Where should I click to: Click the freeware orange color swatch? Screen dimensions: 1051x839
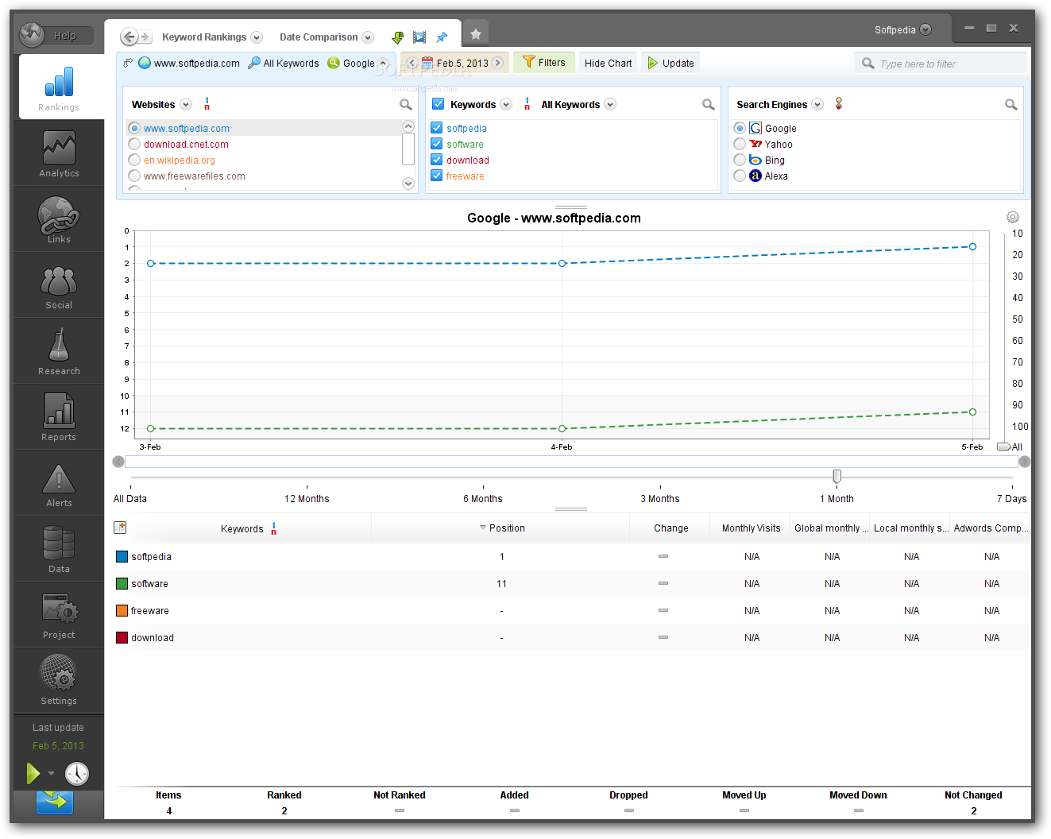pos(122,610)
